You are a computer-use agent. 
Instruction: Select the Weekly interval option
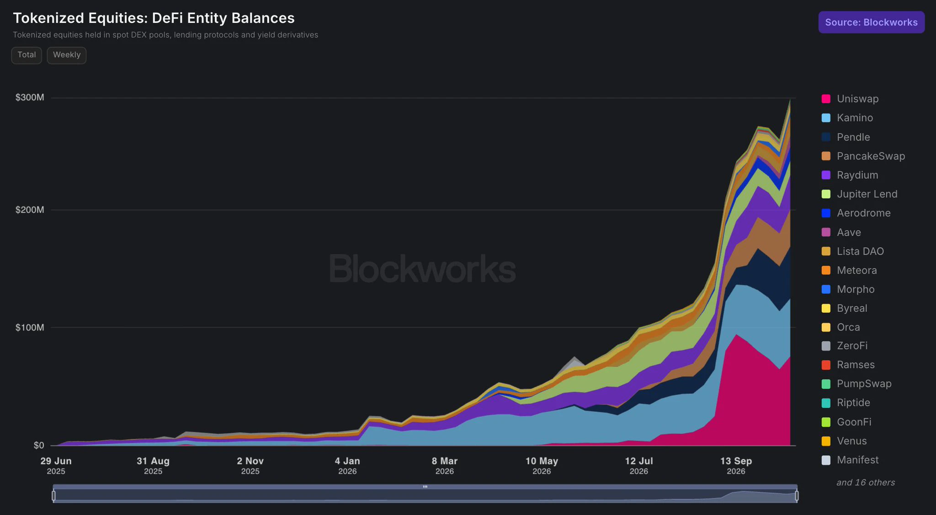(x=67, y=55)
